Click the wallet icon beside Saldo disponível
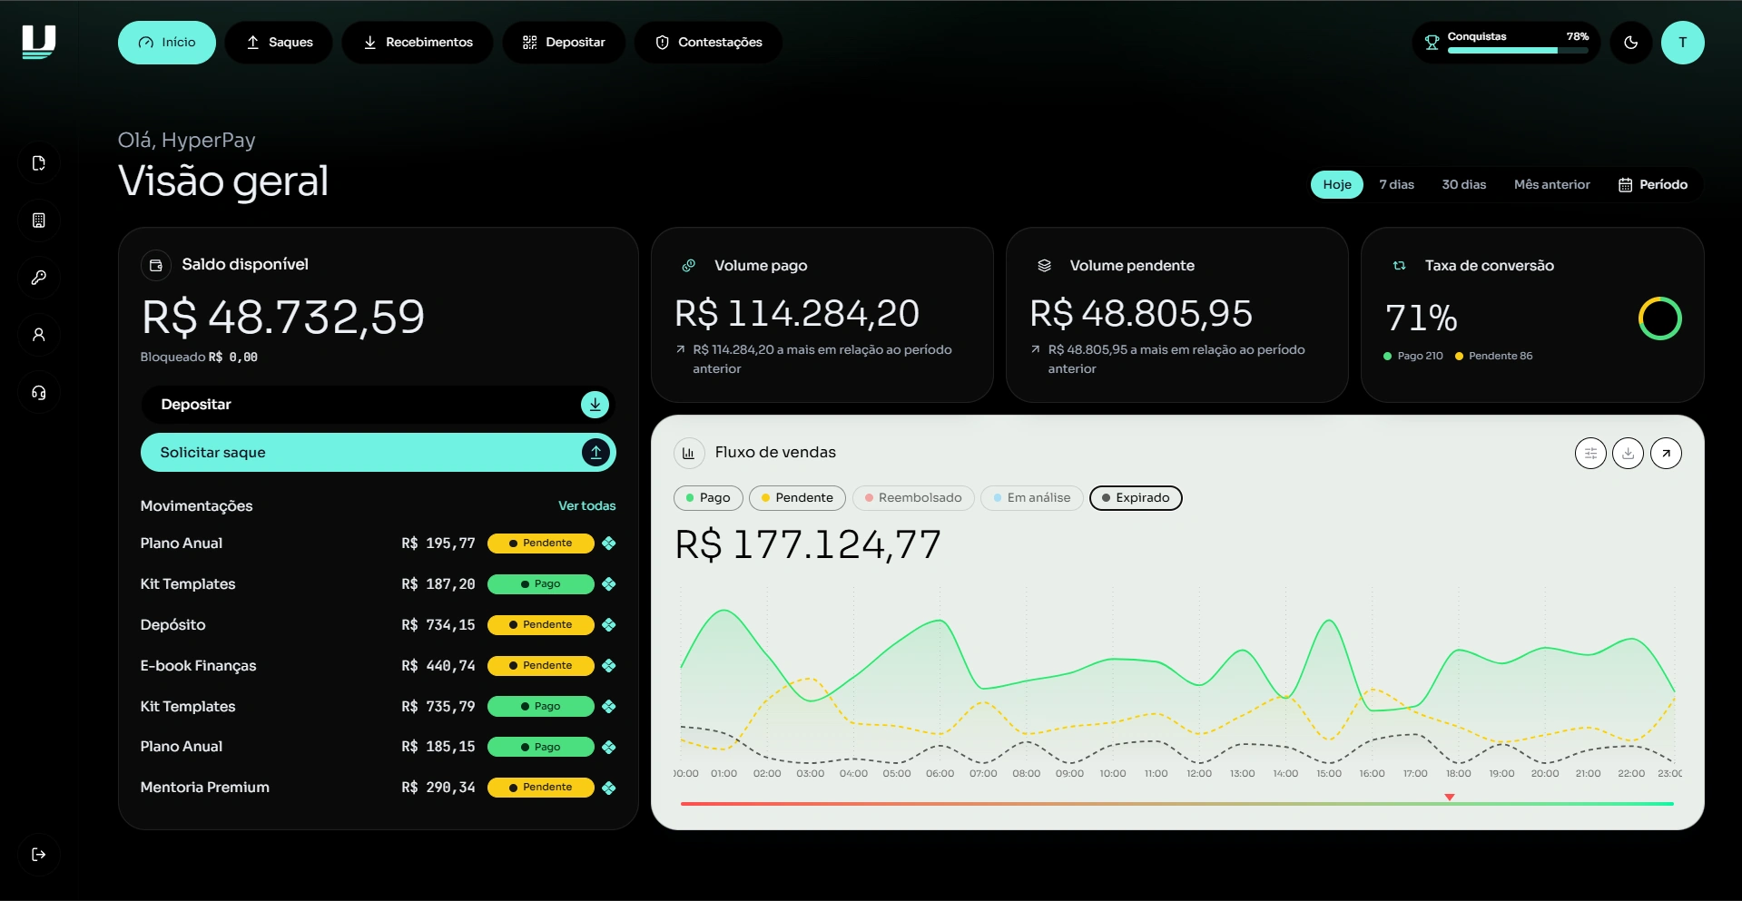The height and width of the screenshot is (901, 1742). pyautogui.click(x=155, y=265)
